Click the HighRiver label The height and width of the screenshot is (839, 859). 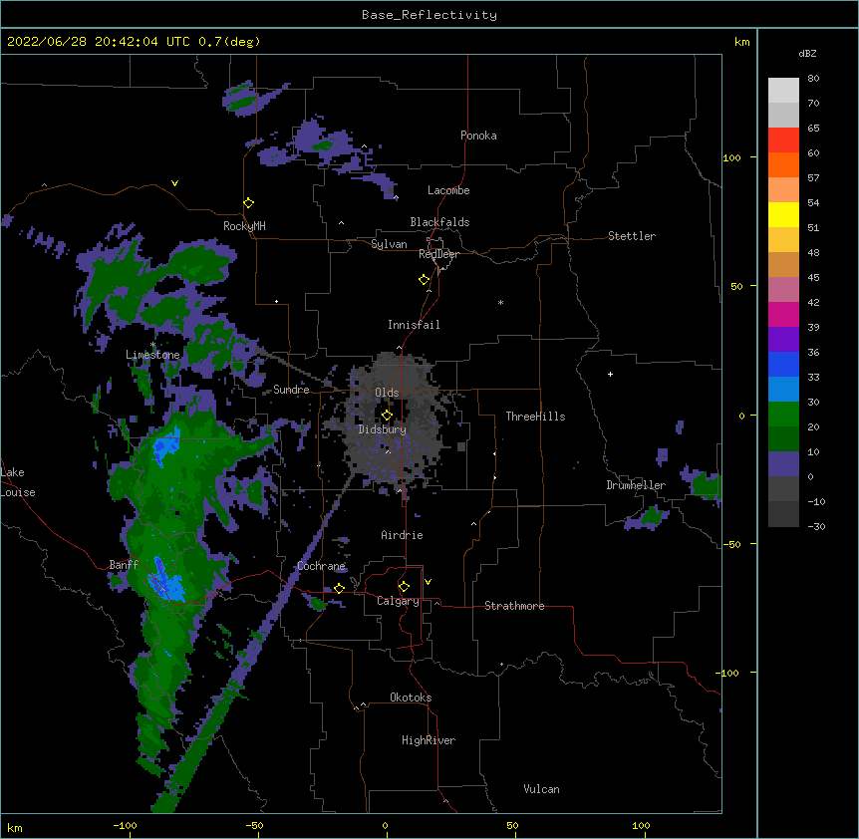point(429,740)
